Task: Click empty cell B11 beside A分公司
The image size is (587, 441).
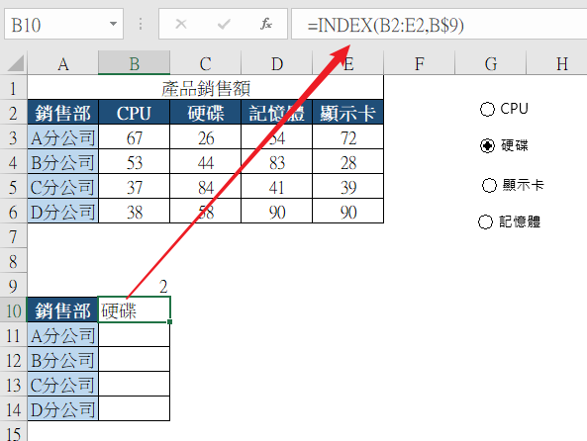Action: (134, 335)
